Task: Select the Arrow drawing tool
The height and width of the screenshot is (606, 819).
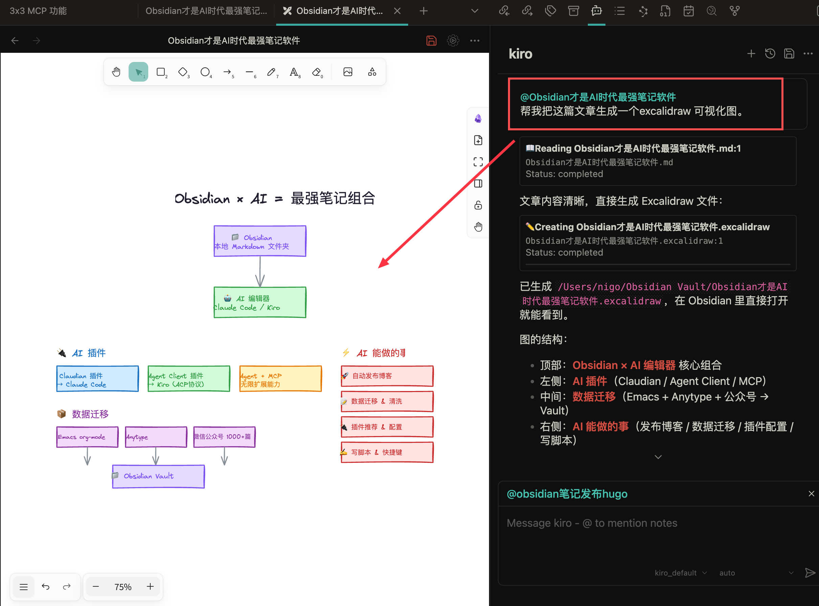Action: pos(227,72)
